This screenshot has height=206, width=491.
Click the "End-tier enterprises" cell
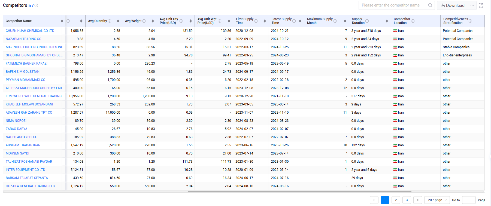click(457, 55)
